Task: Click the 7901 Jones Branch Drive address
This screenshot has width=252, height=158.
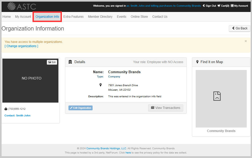Action: click(123, 85)
